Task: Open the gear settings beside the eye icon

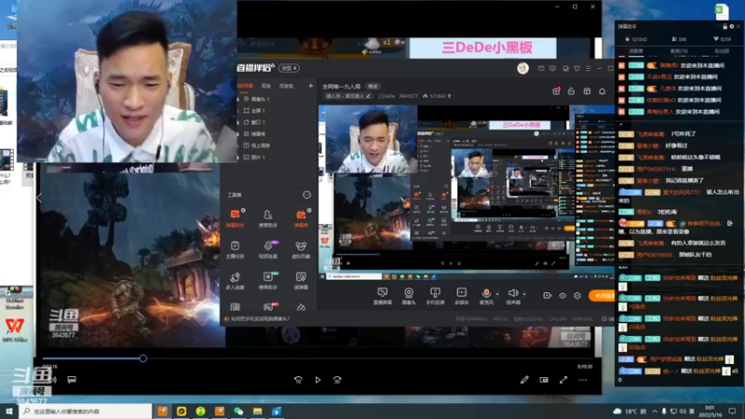Action: pyautogui.click(x=577, y=295)
